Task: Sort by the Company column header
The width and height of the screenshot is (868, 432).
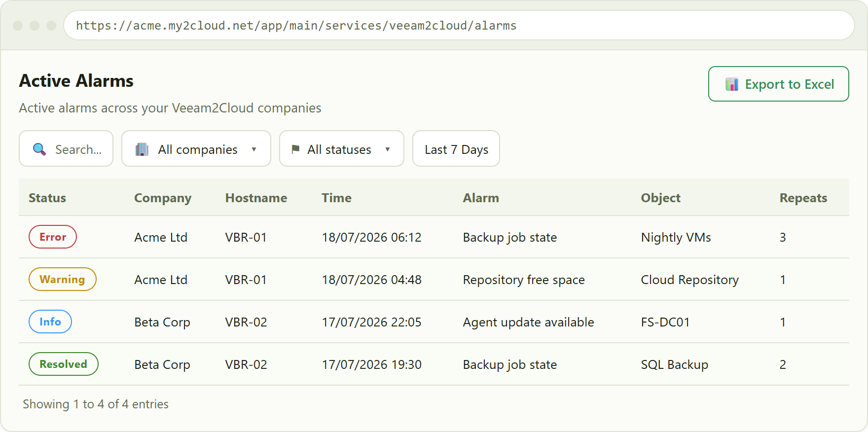Action: 163,198
